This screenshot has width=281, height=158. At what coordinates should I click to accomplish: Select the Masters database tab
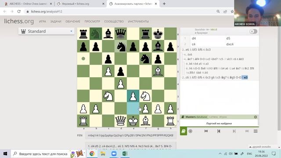point(196,117)
